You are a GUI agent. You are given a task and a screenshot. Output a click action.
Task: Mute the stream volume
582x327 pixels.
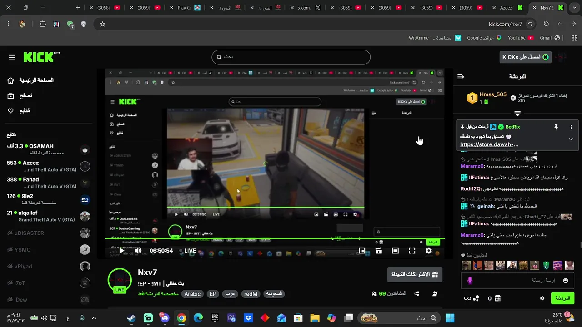point(138,251)
